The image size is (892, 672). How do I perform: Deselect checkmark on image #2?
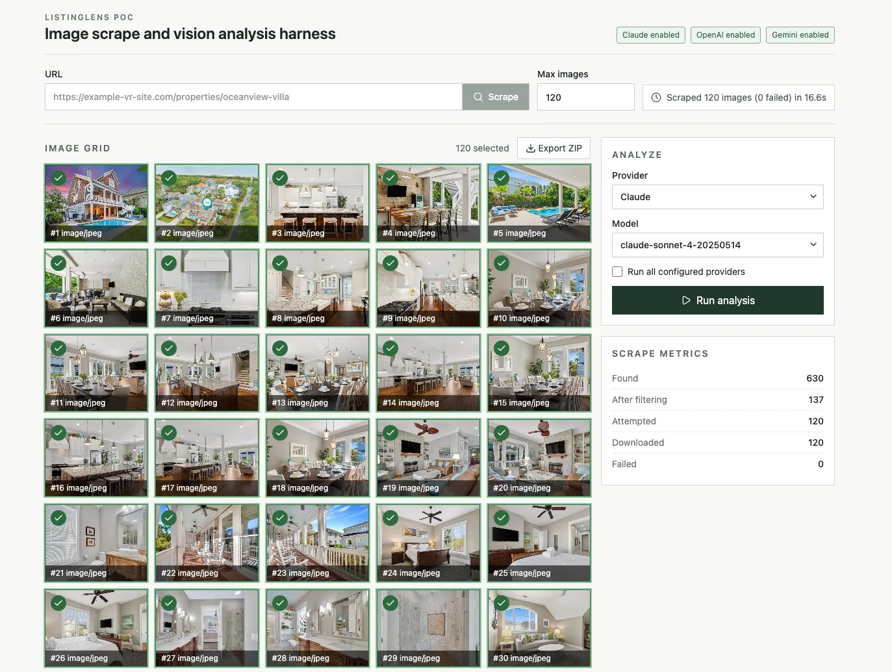point(169,177)
